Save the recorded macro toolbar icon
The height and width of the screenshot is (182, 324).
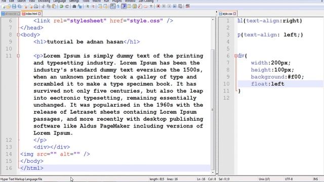coord(180,7)
